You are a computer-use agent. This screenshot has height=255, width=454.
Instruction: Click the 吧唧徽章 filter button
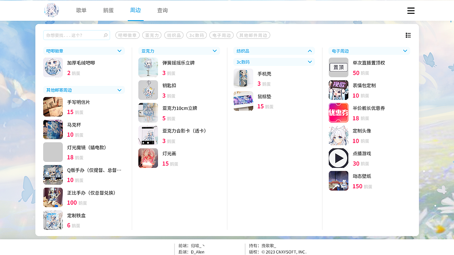click(127, 35)
